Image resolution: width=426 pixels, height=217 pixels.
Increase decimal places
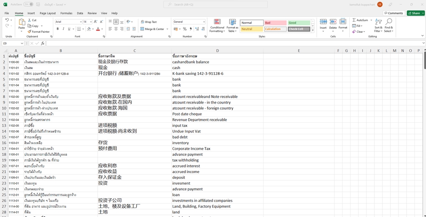(x=197, y=29)
